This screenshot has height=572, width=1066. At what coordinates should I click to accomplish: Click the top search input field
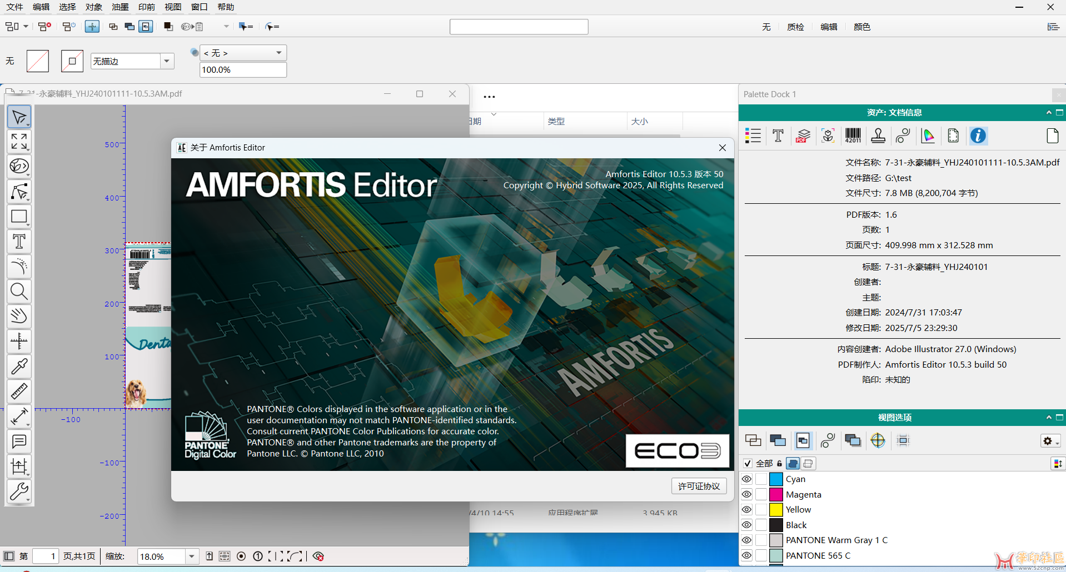point(519,27)
